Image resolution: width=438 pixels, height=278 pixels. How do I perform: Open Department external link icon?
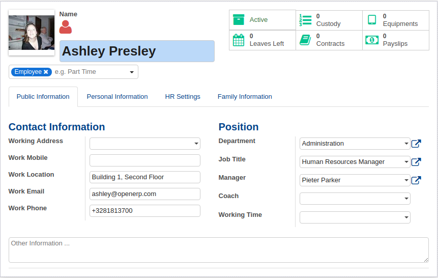tap(416, 144)
